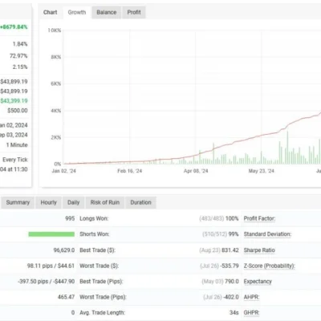Switch to the Duration tab
The width and height of the screenshot is (321, 321).
point(140,202)
